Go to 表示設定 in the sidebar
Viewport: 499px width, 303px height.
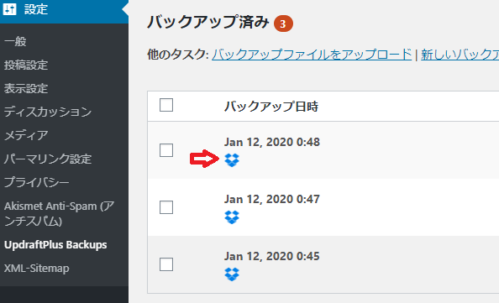(26, 88)
